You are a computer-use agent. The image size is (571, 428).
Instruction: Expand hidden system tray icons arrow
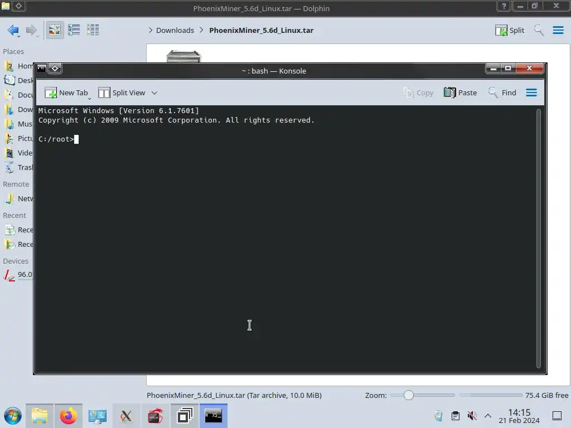(x=488, y=416)
